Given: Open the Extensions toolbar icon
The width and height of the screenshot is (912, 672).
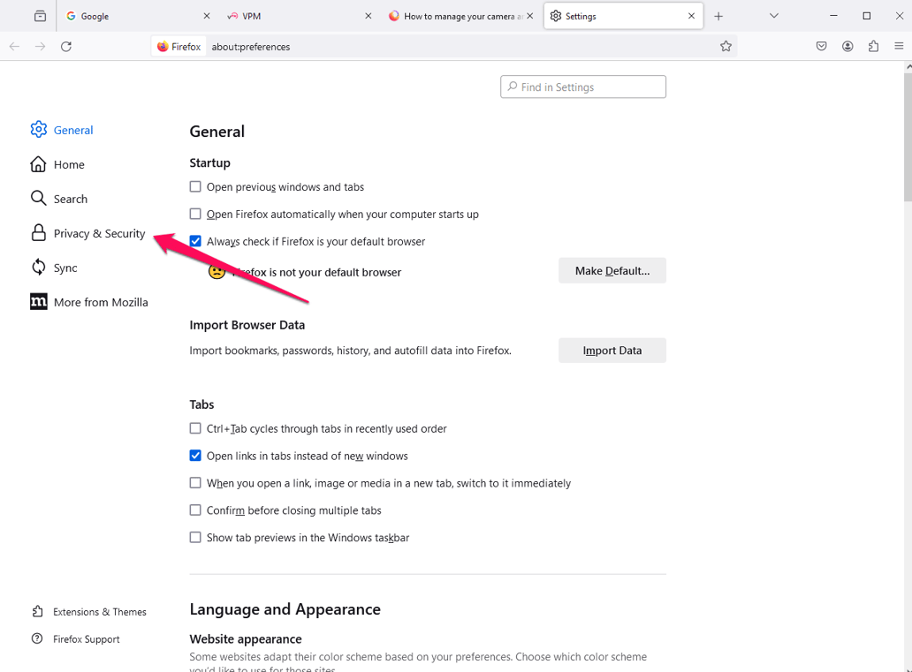Looking at the screenshot, I should pyautogui.click(x=873, y=46).
